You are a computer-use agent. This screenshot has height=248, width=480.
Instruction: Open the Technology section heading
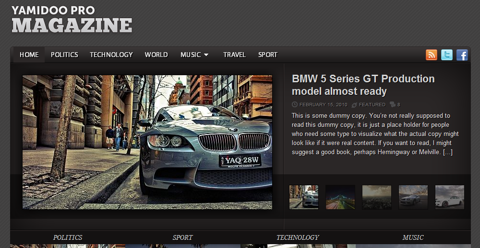coord(298,237)
